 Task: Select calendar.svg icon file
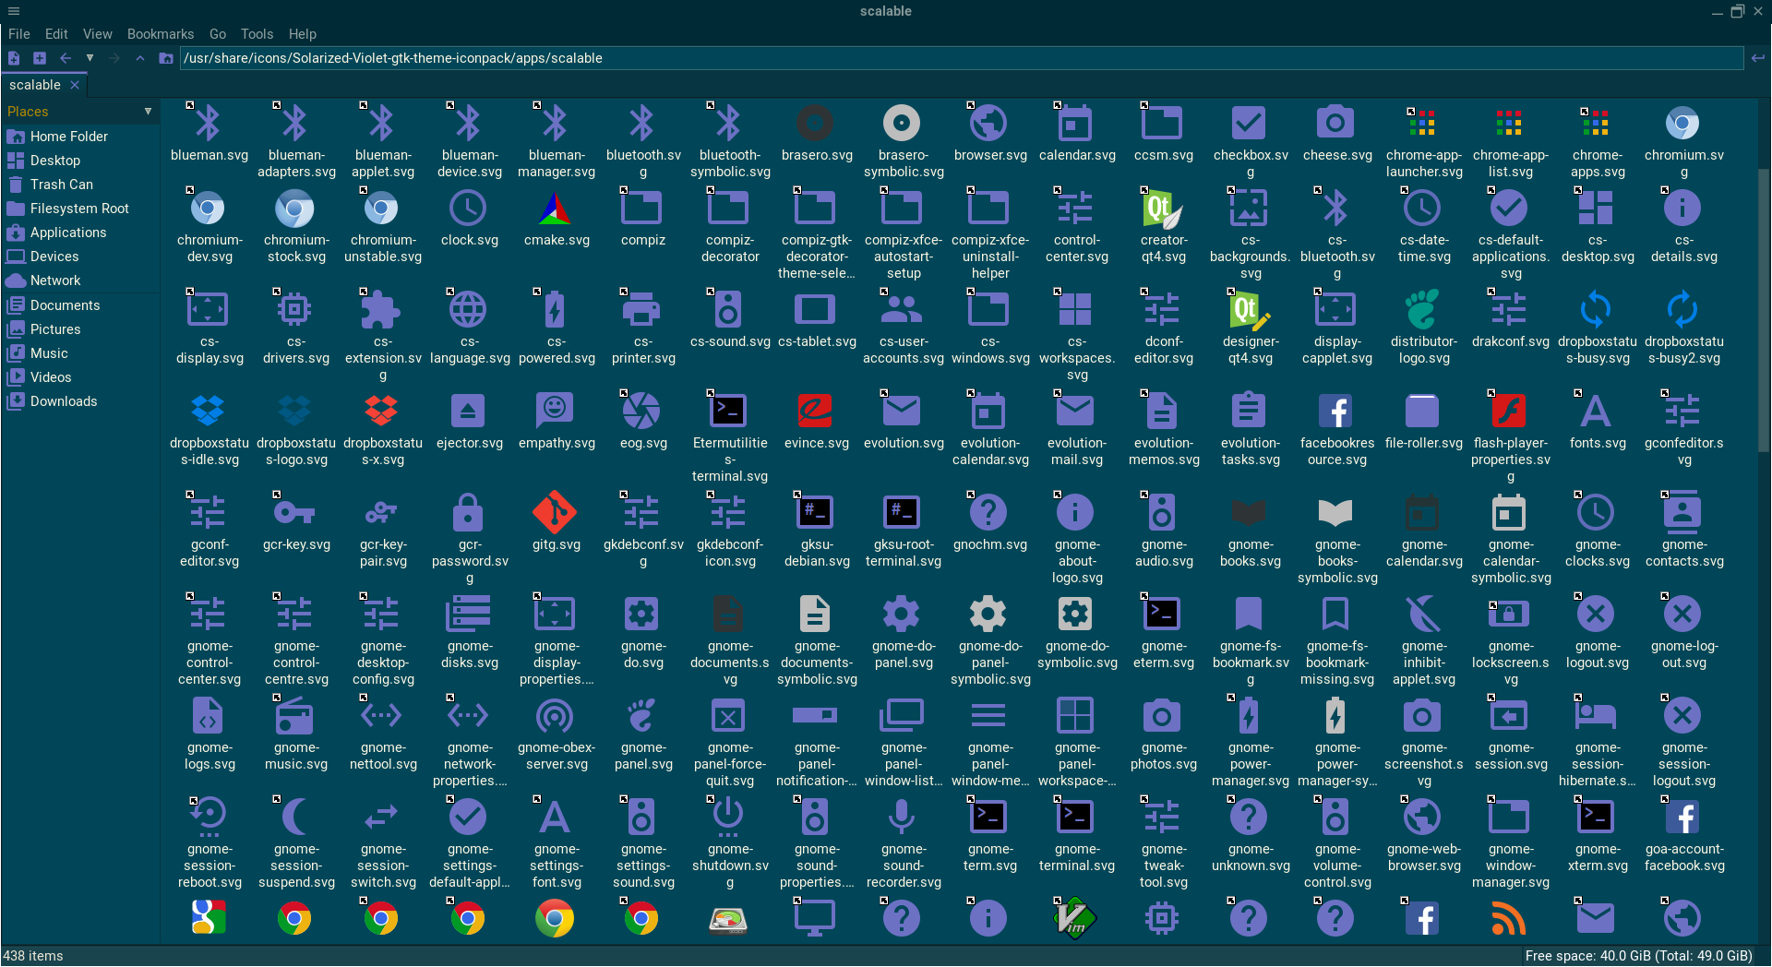[x=1076, y=123]
